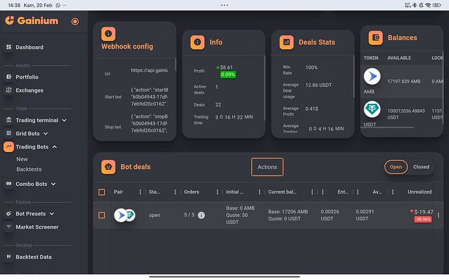The height and width of the screenshot is (280, 449).
Task: Click the Bot deals robot icon
Action: (x=108, y=167)
